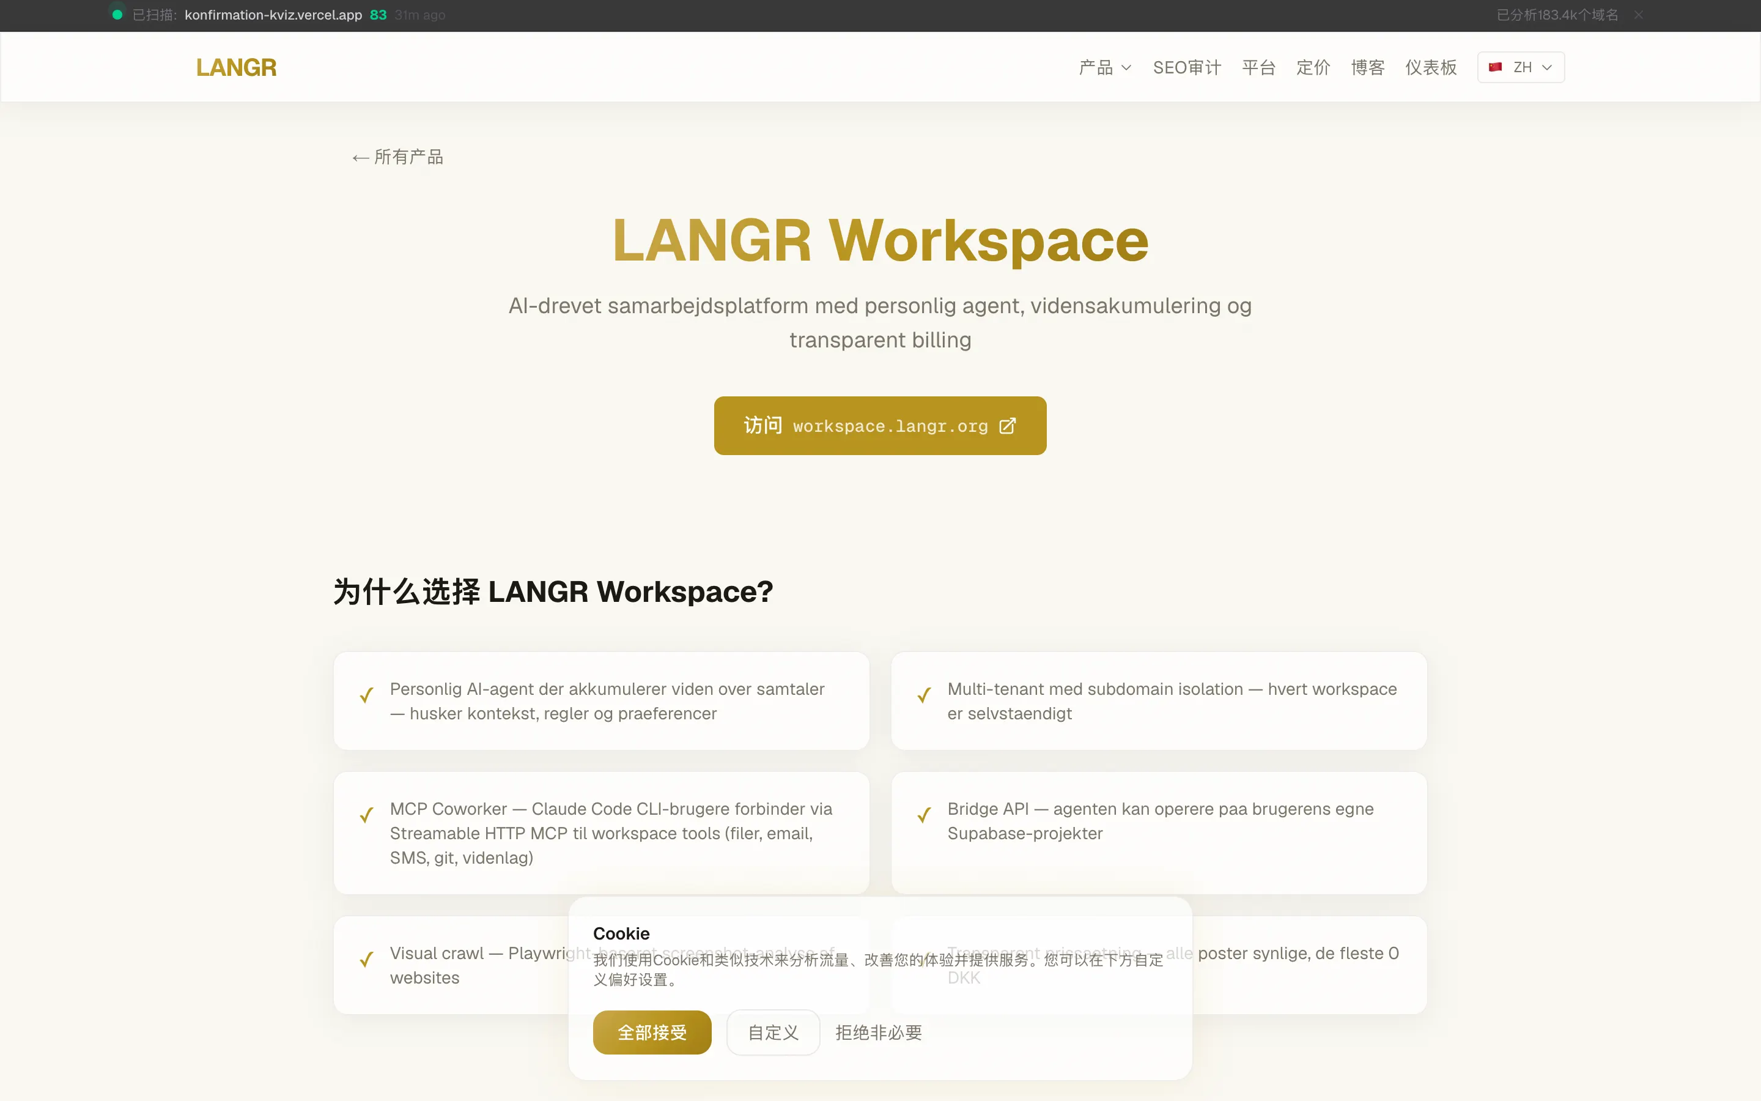Screen dimensions: 1761x1101
Task: Go to the 平台 page
Action: pos(1258,67)
